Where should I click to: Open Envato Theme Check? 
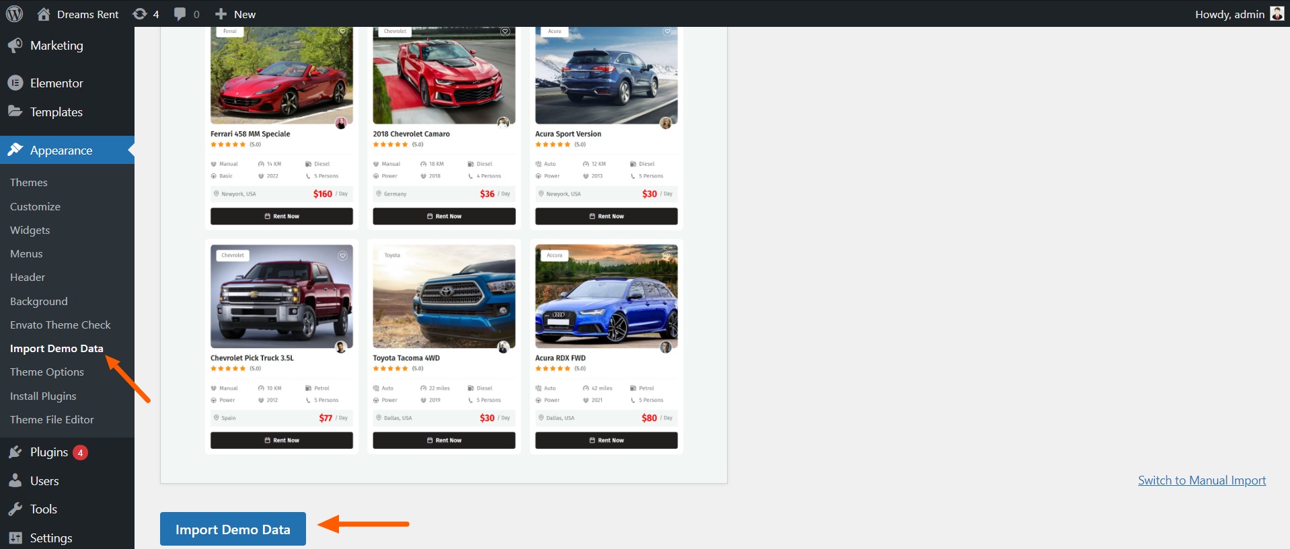coord(61,325)
